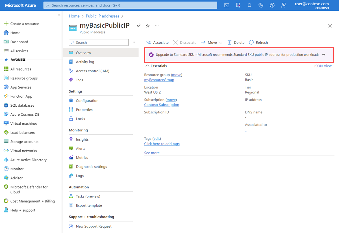The image size is (339, 233).
Task: Open Load balancers from the sidebar
Action: pos(22,132)
